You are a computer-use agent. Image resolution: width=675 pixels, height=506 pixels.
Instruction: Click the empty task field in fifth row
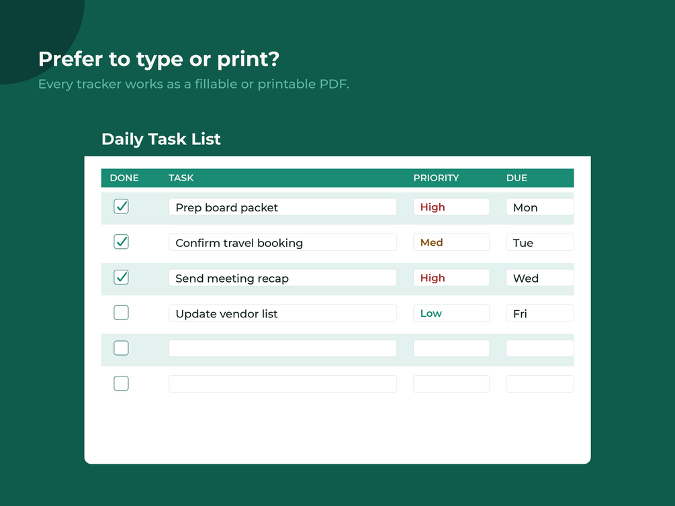[282, 348]
